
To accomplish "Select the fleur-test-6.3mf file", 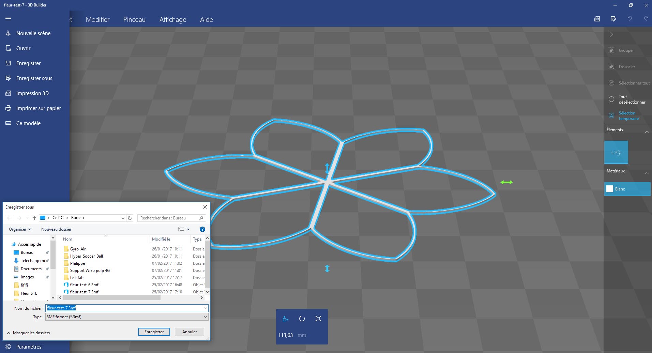I will (84, 285).
